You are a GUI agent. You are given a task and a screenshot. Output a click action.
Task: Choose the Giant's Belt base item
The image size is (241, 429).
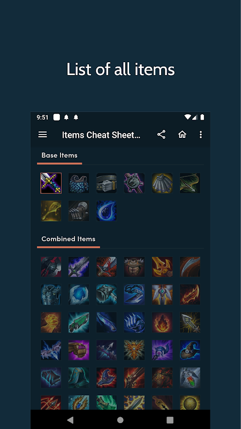point(107,183)
